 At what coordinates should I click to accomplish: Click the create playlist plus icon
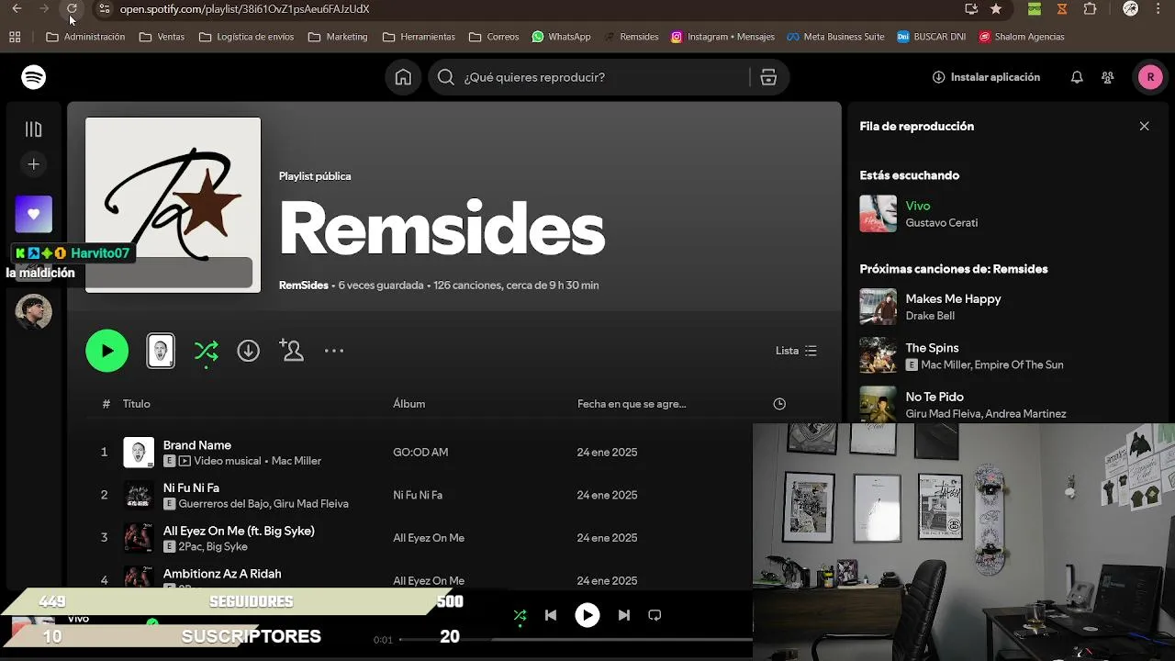[34, 164]
